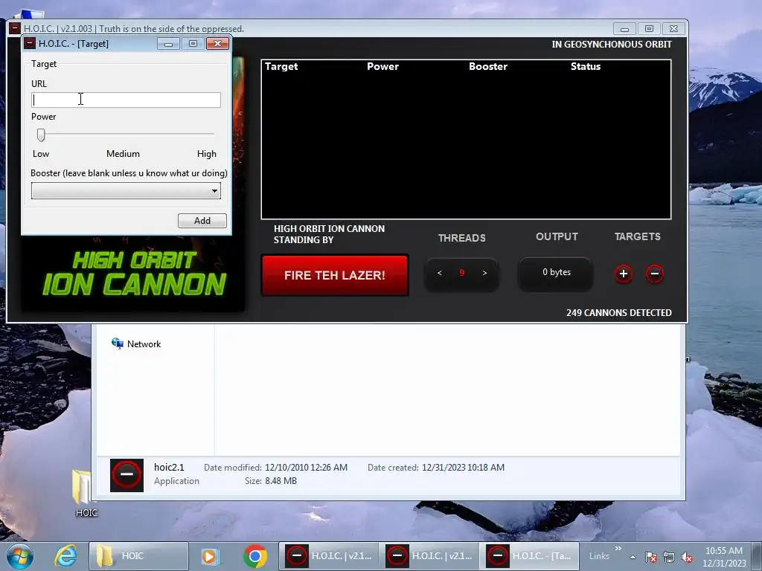Image resolution: width=762 pixels, height=571 pixels.
Task: Minimize the H.O.I.C. Target dialog
Action: tap(169, 44)
